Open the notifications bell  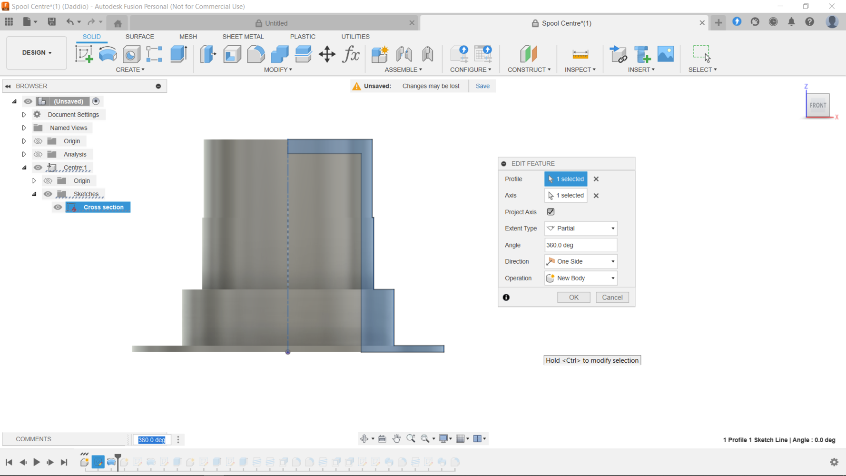coord(791,22)
